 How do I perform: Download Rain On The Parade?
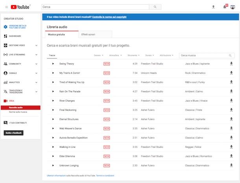coord(231,91)
